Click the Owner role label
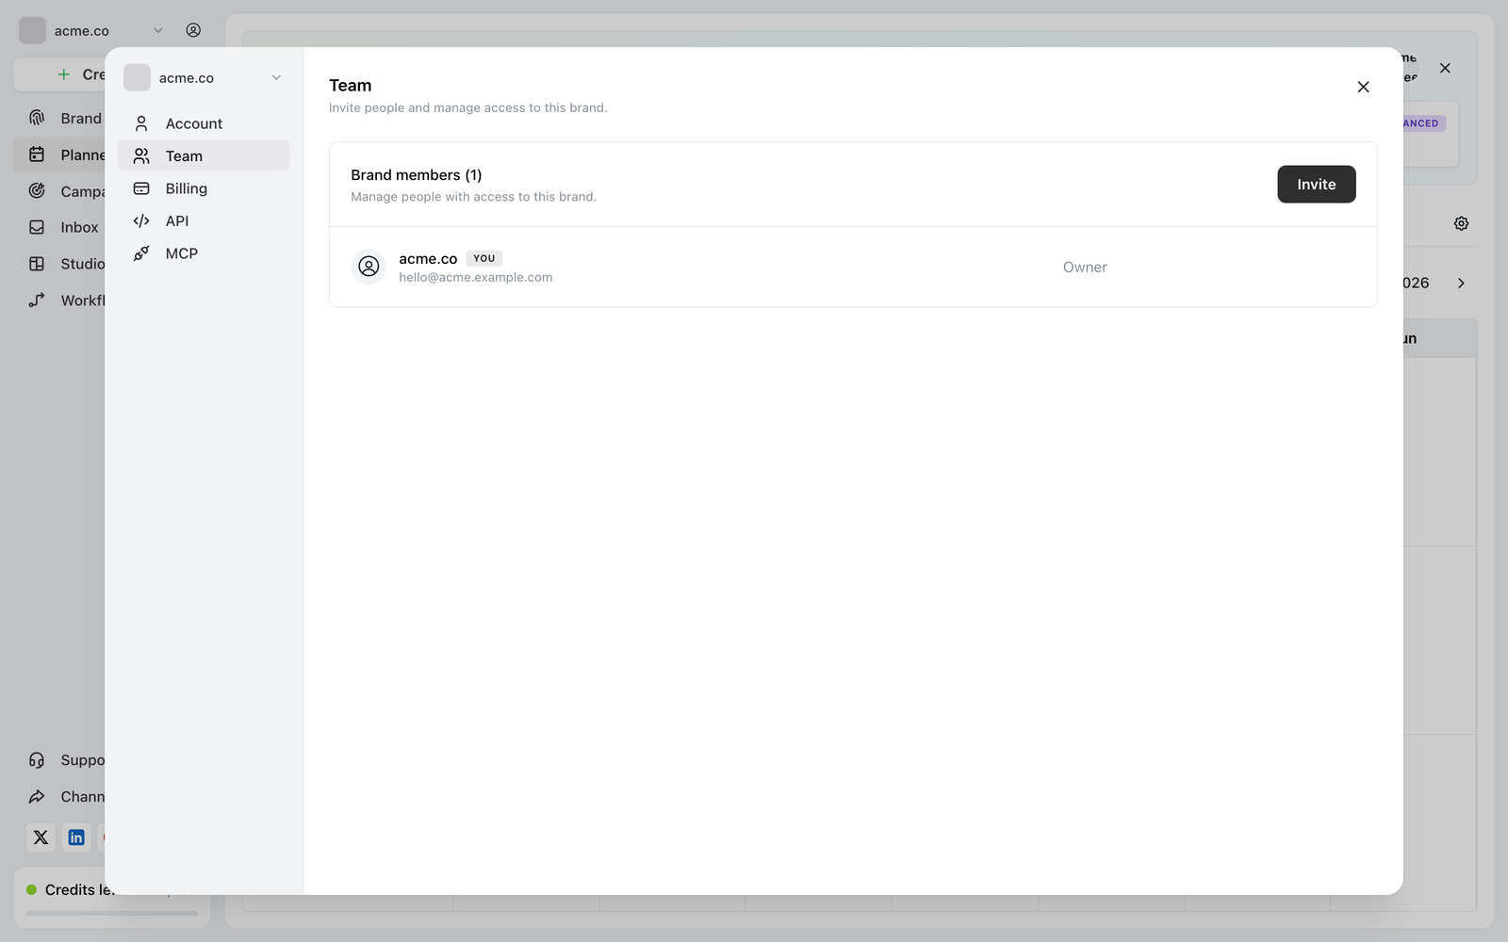Image resolution: width=1508 pixels, height=942 pixels. [x=1085, y=268]
